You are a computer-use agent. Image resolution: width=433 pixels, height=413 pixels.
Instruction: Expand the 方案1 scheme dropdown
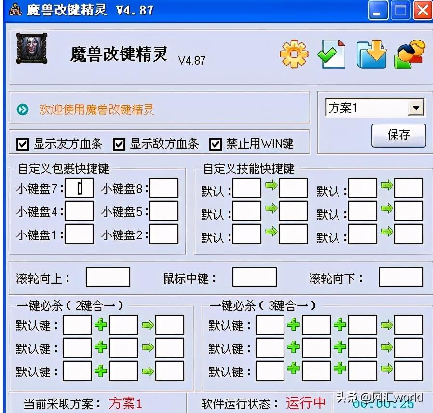tap(416, 108)
